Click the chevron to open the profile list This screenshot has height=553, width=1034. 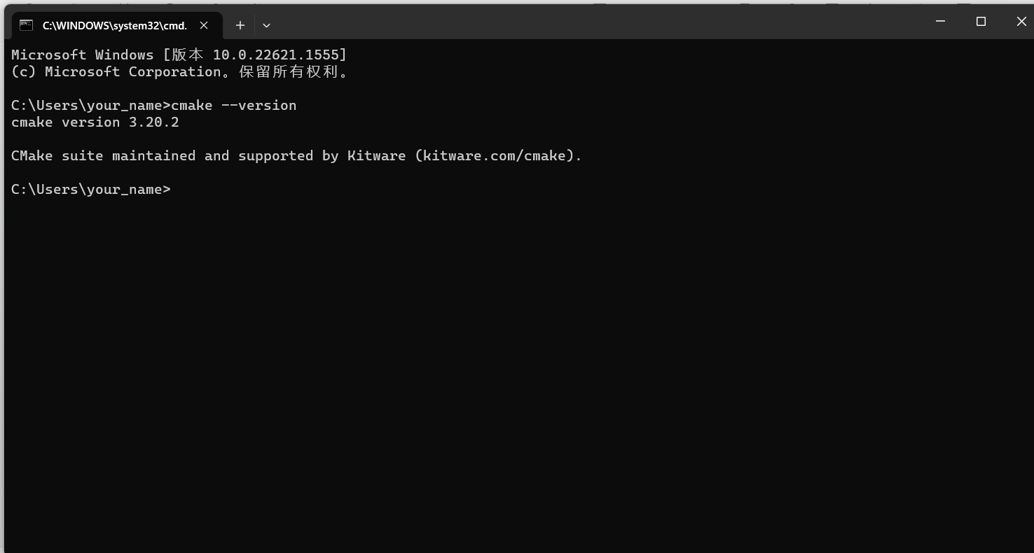point(266,25)
